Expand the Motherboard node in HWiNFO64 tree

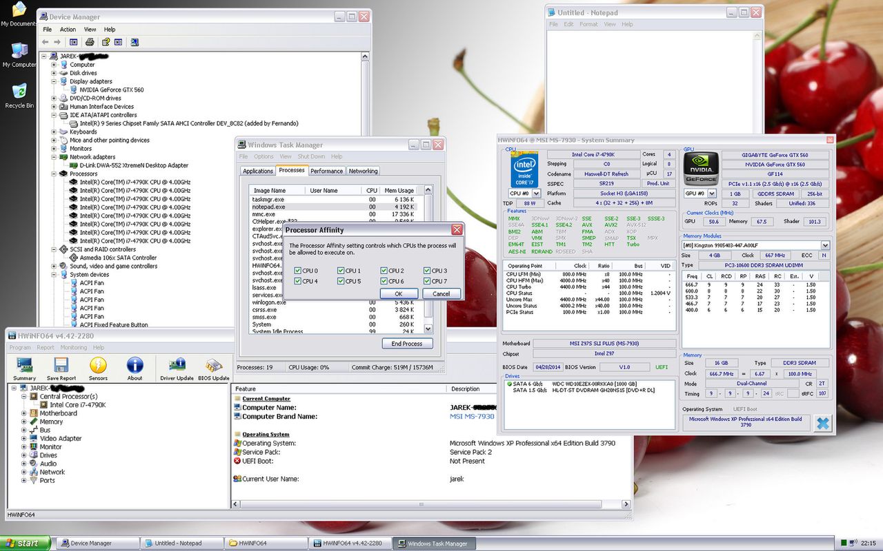click(x=24, y=413)
